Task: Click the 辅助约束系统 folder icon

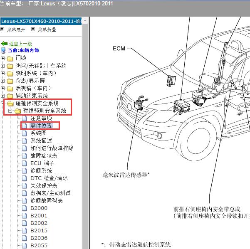Action: [x=10, y=96]
